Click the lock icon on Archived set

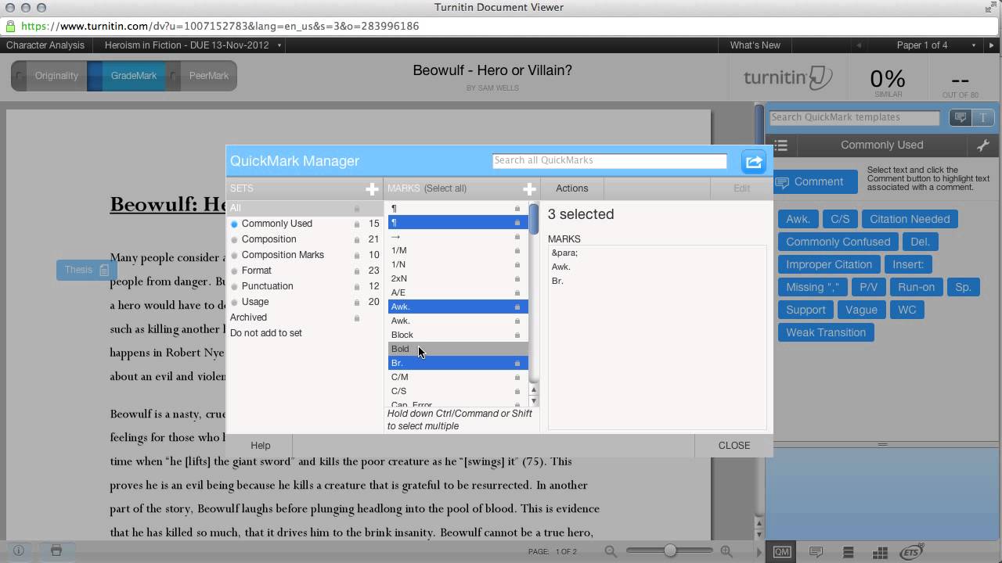click(357, 317)
